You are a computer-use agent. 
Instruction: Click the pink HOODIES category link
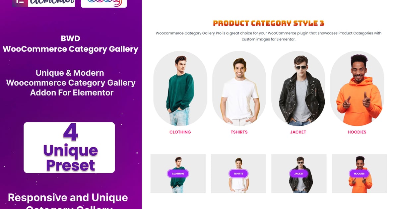357,132
